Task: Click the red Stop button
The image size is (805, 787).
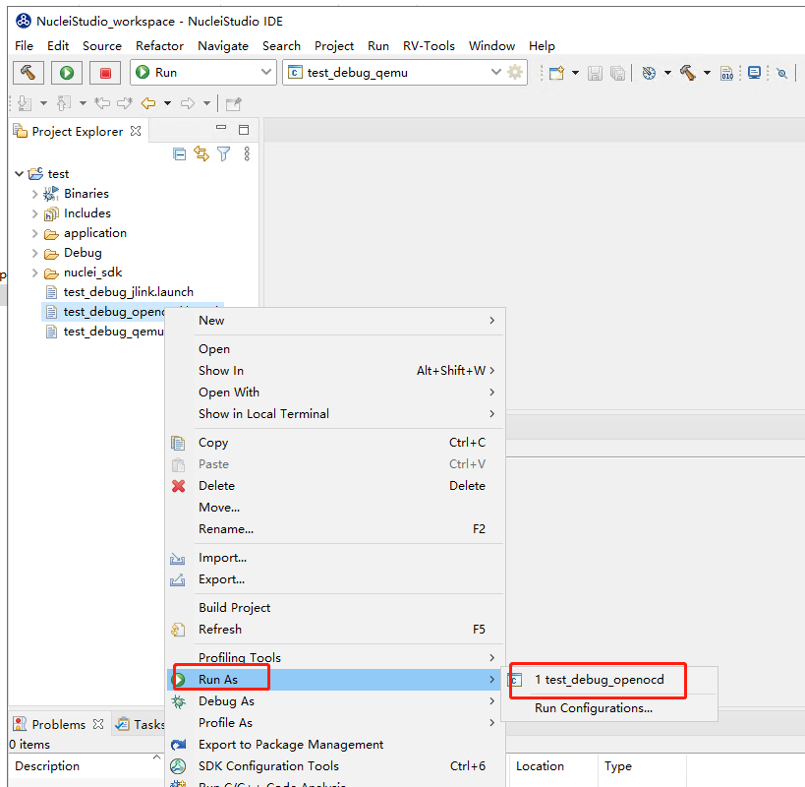Action: [x=105, y=73]
